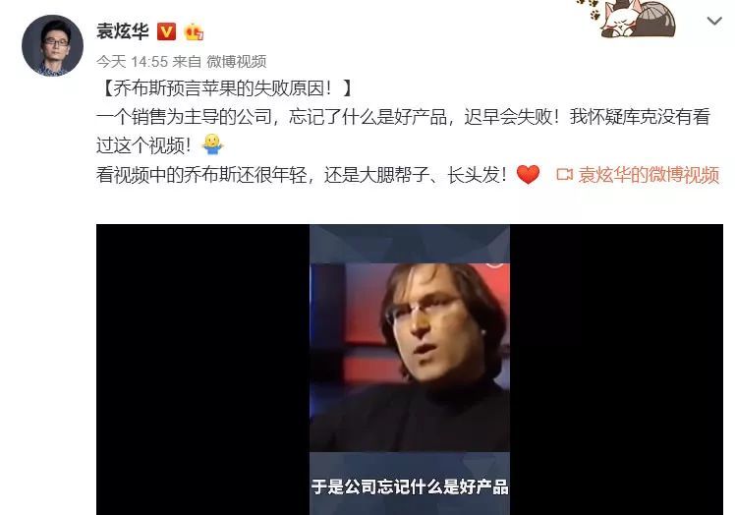Open 袁炫华's round profile avatar
Image resolution: width=735 pixels, height=515 pixels.
click(52, 45)
